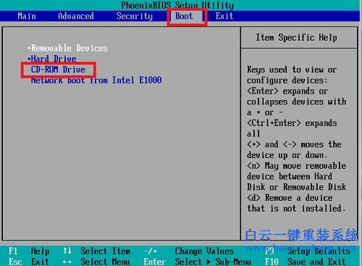The image size is (362, 266).
Task: Click the Enter key hint
Action: click(155, 262)
